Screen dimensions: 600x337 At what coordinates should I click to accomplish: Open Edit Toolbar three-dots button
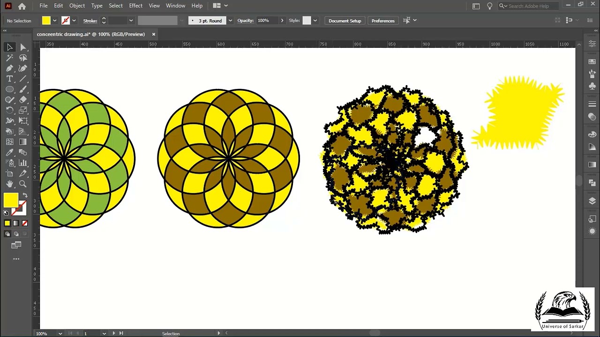(x=16, y=259)
